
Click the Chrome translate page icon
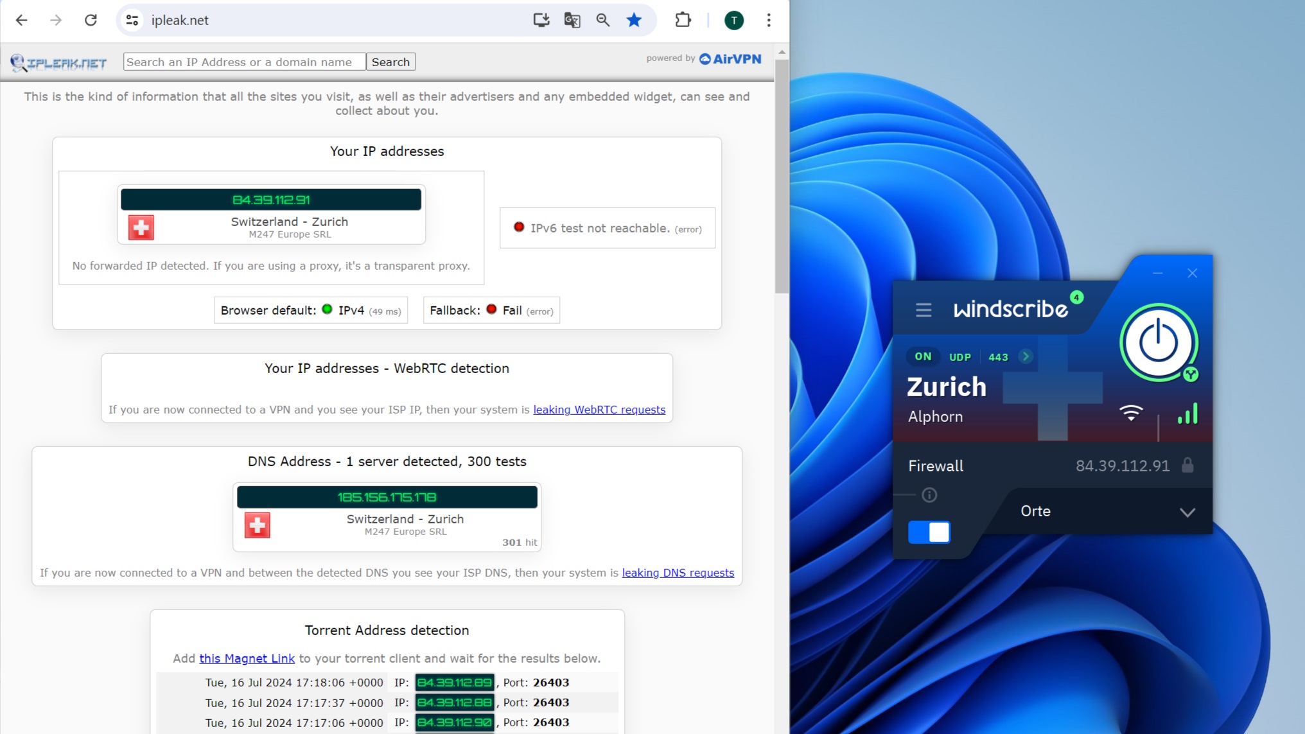(572, 20)
